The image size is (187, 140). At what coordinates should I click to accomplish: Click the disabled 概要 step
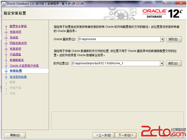pos(12,82)
